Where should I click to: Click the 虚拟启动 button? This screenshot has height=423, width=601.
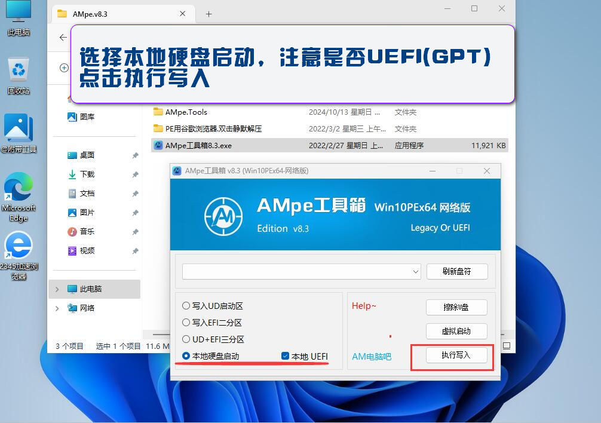(456, 331)
